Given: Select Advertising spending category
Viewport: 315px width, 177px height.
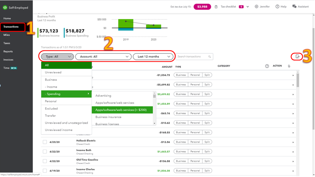Looking at the screenshot, I should point(122,96).
